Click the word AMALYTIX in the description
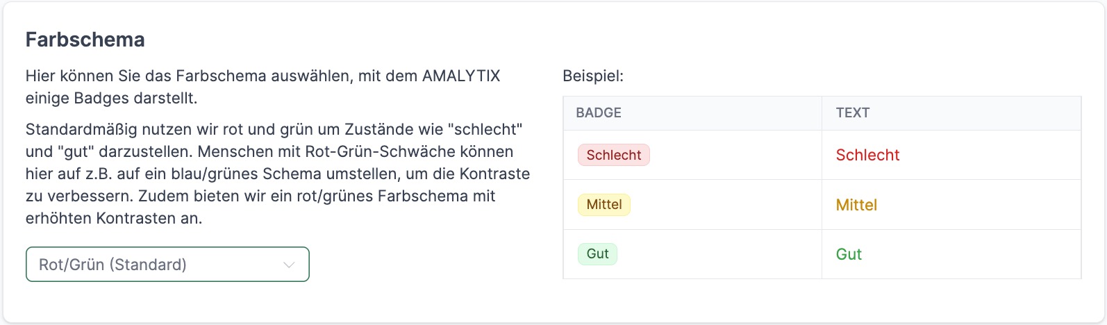 (x=461, y=76)
